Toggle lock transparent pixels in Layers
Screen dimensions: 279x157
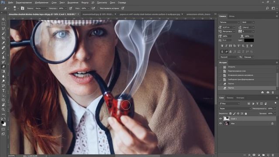(231, 113)
